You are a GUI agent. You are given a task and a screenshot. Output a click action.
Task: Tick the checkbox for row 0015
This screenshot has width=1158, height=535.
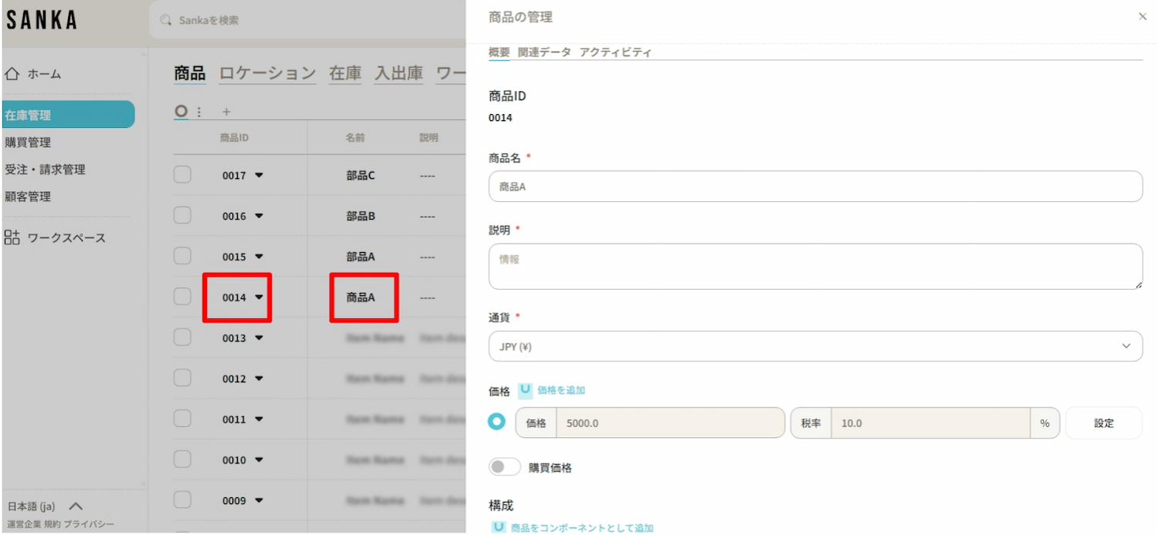pyautogui.click(x=182, y=256)
